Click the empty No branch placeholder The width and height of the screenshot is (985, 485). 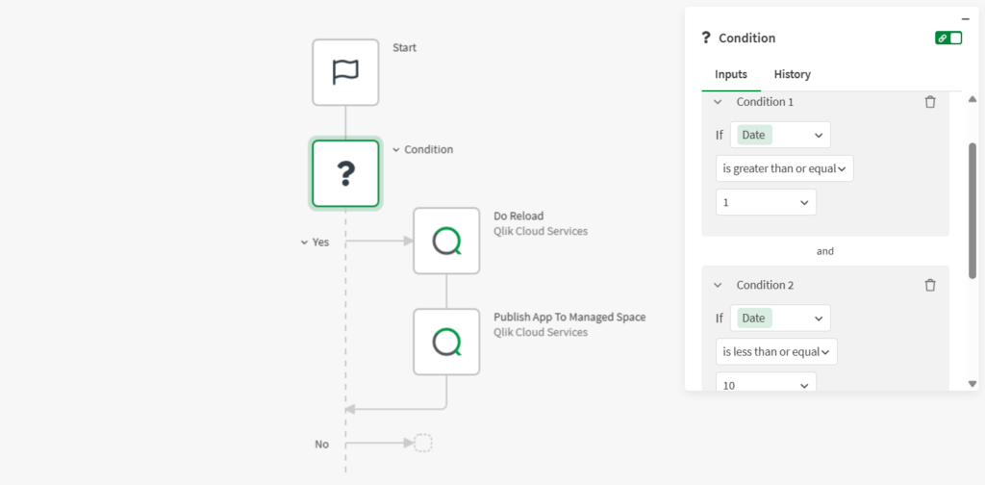(423, 443)
